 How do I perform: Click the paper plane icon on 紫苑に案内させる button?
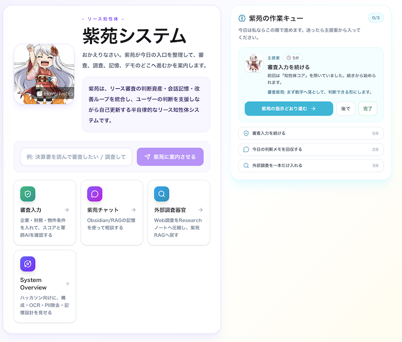pos(147,157)
